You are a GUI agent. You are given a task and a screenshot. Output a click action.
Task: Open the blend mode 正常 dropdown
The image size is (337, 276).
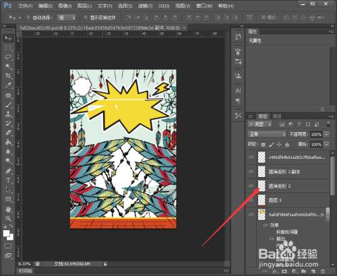tap(267, 134)
